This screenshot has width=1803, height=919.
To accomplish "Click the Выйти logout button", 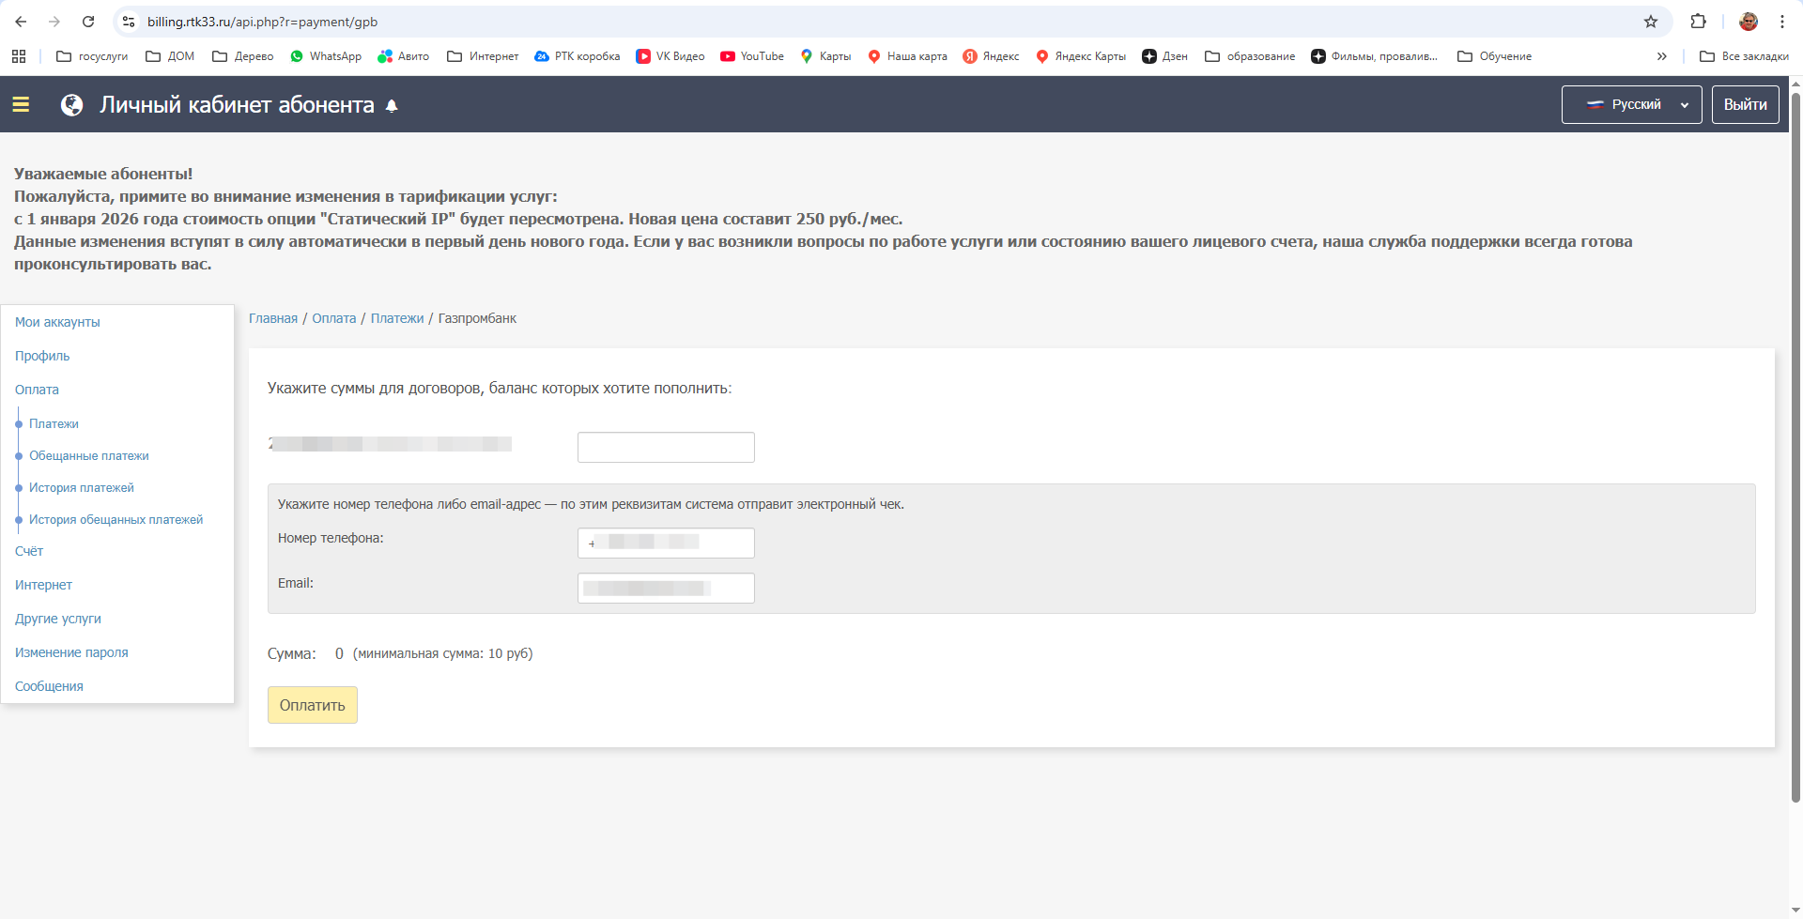I will pos(1745,105).
